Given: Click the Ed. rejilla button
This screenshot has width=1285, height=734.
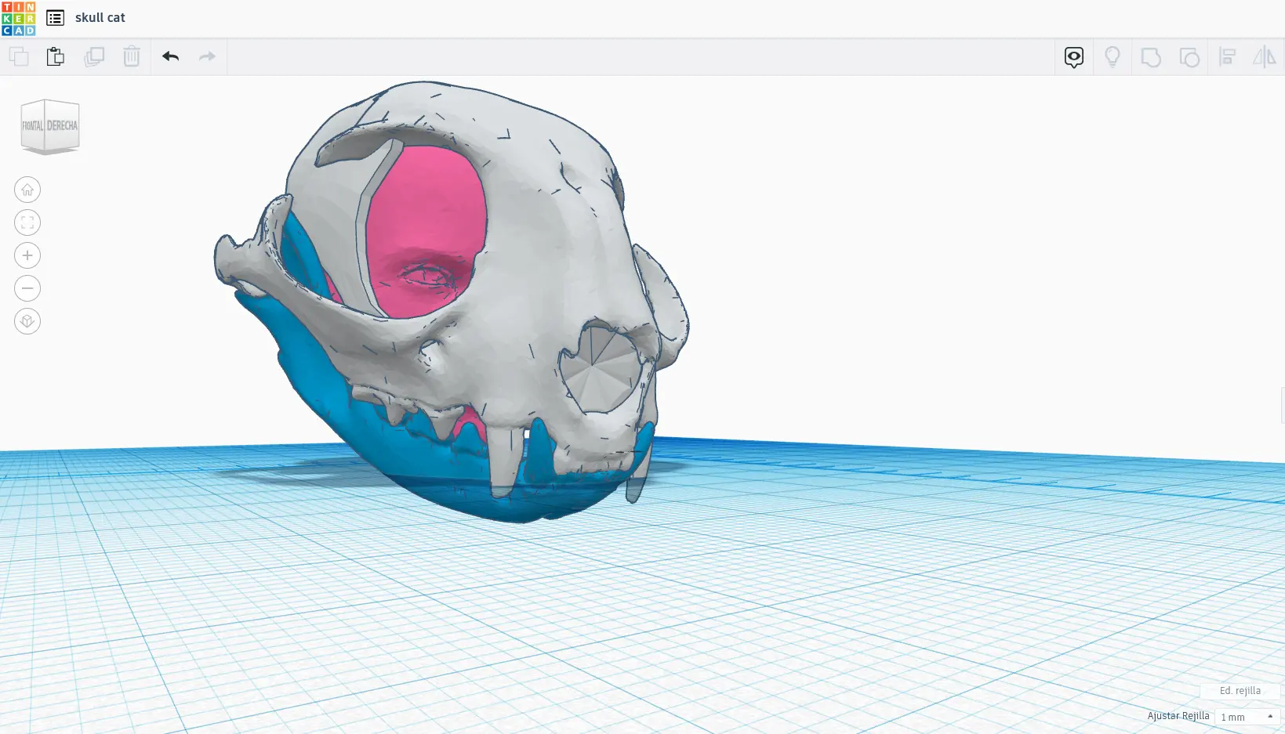Looking at the screenshot, I should 1240,691.
